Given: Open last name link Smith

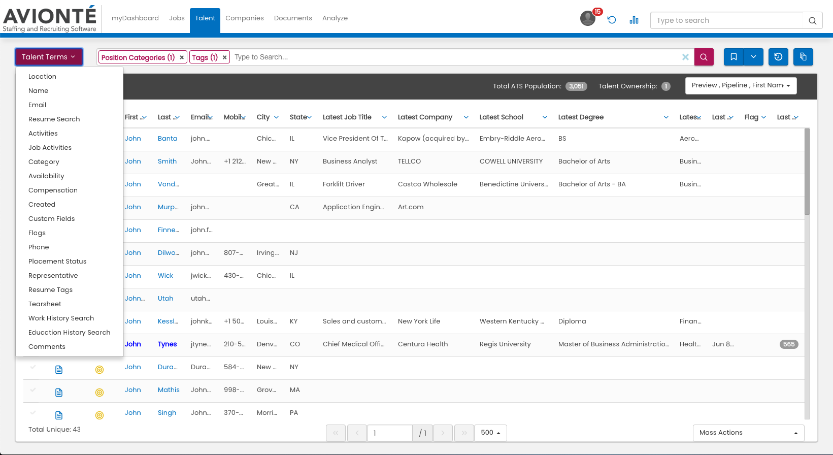Looking at the screenshot, I should [167, 161].
